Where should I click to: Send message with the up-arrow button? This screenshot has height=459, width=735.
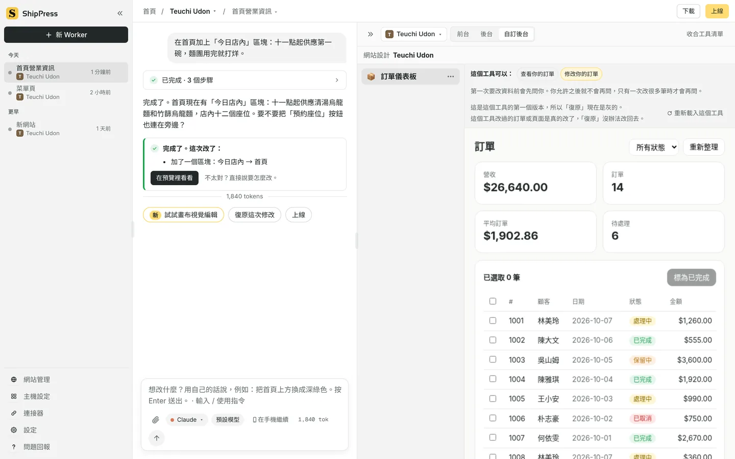click(157, 438)
